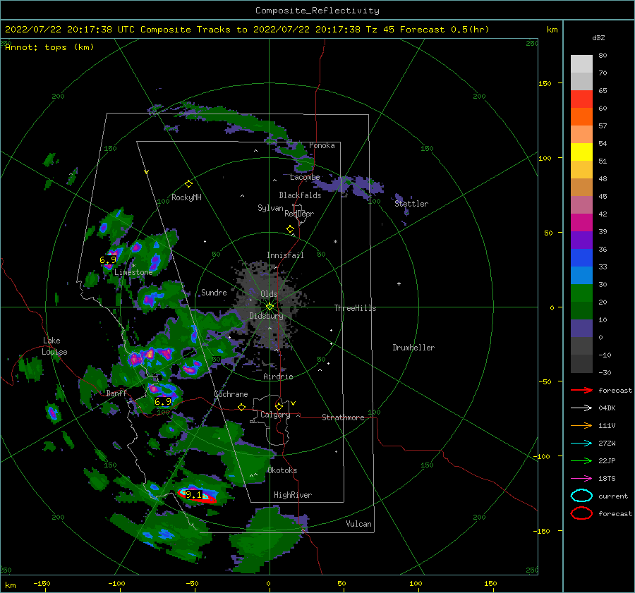Click the cyan current ellipse icon
The width and height of the screenshot is (635, 593).
(x=581, y=496)
